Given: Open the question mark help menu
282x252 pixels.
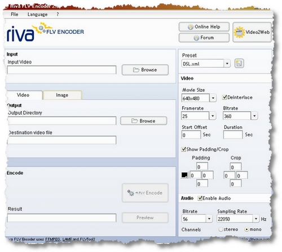Looking at the screenshot, I should tap(58, 14).
